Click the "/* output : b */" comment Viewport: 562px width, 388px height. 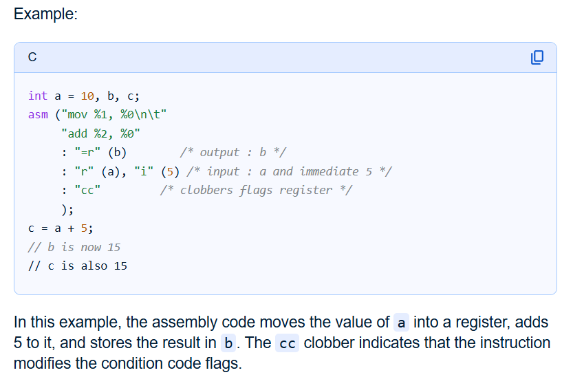click(x=233, y=152)
